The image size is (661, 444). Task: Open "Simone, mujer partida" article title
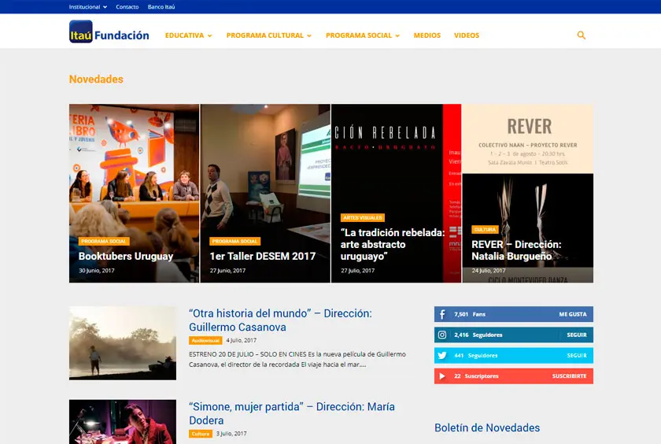coord(292,413)
